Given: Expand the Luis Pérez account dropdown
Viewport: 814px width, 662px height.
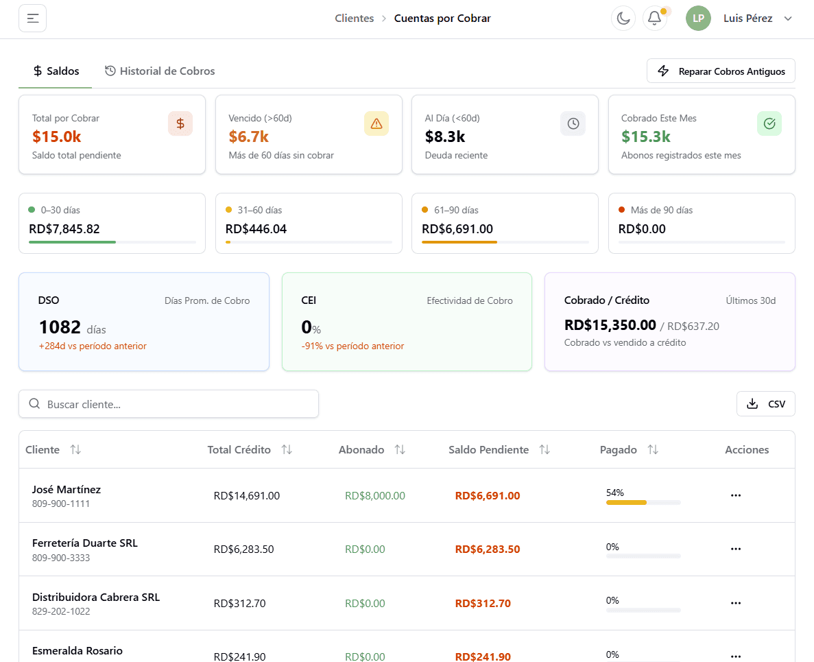Looking at the screenshot, I should 788,19.
